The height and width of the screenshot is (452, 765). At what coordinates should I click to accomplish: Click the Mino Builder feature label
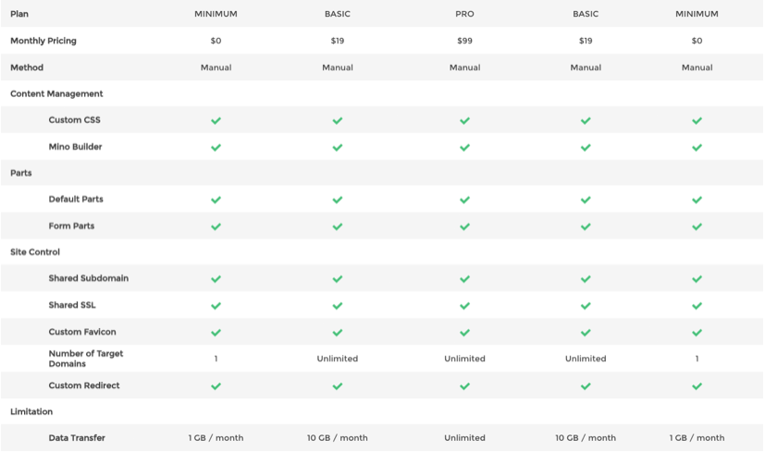tap(75, 147)
